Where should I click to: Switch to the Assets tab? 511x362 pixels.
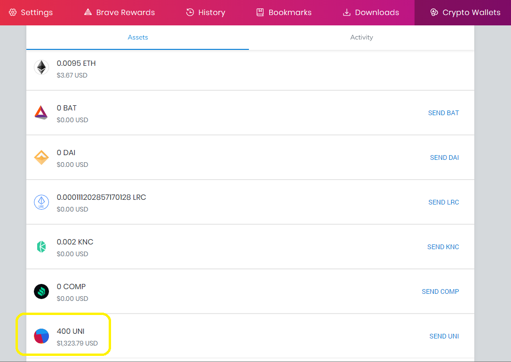click(137, 38)
